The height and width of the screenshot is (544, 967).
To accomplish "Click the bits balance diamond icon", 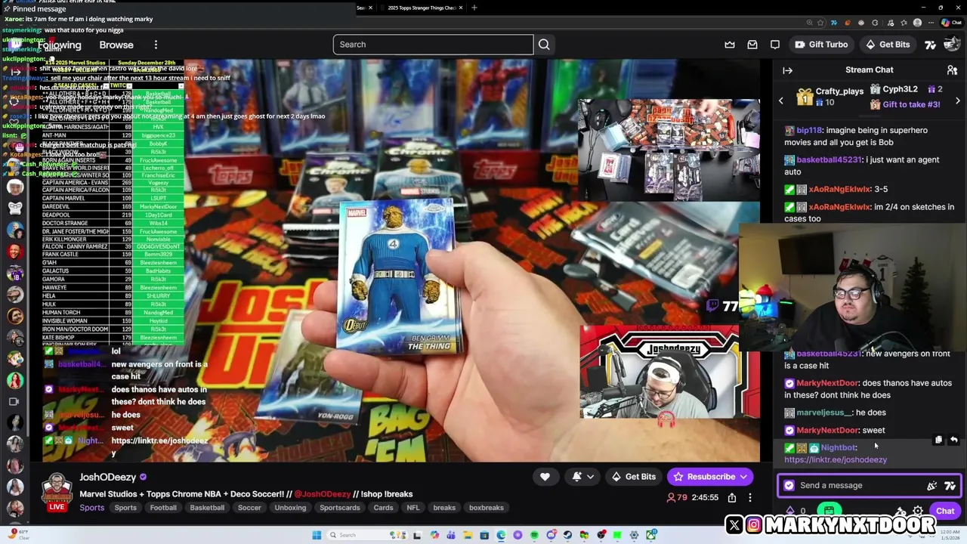I will 790,512.
